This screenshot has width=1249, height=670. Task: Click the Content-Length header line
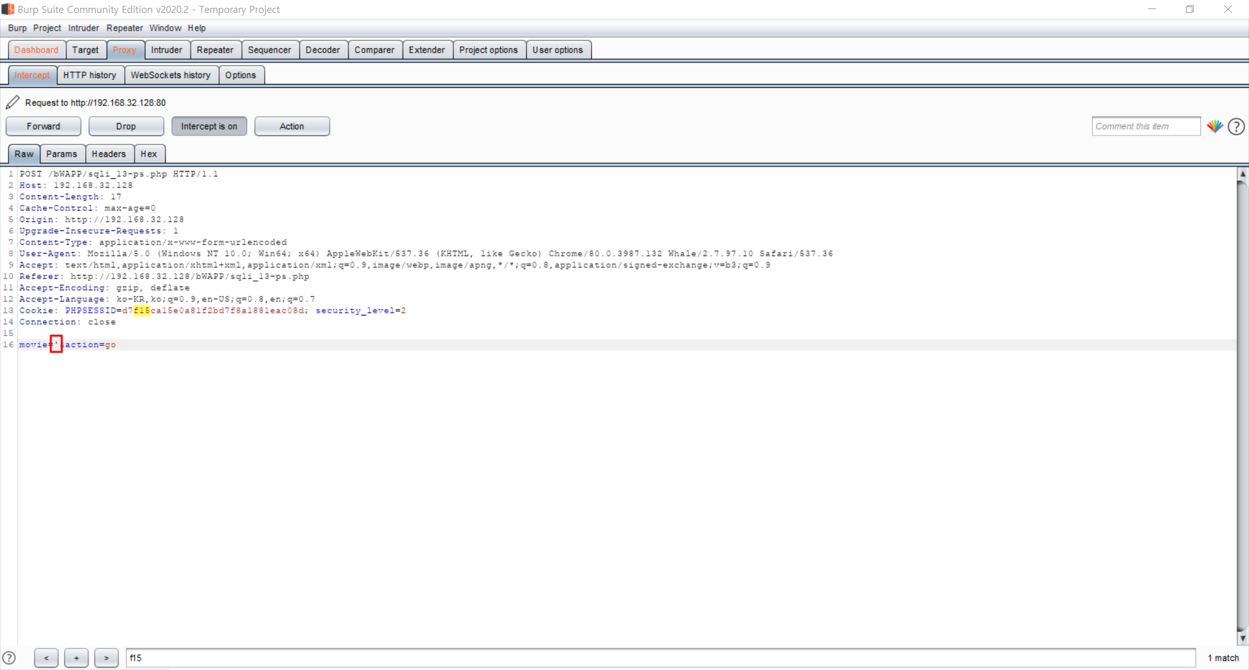click(x=70, y=197)
